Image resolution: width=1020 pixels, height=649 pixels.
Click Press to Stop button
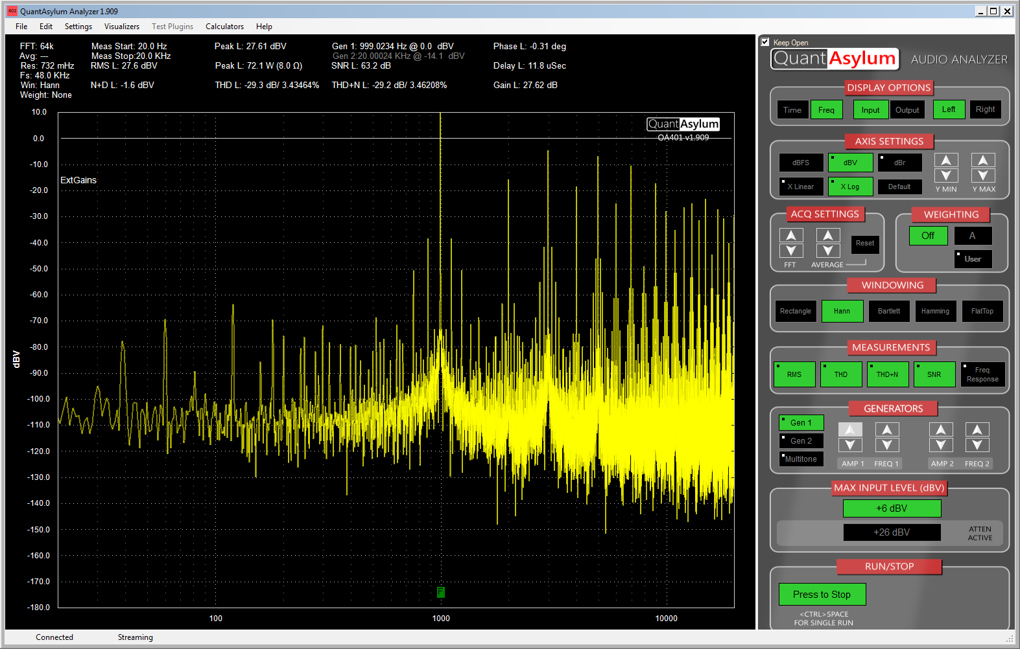tap(822, 595)
